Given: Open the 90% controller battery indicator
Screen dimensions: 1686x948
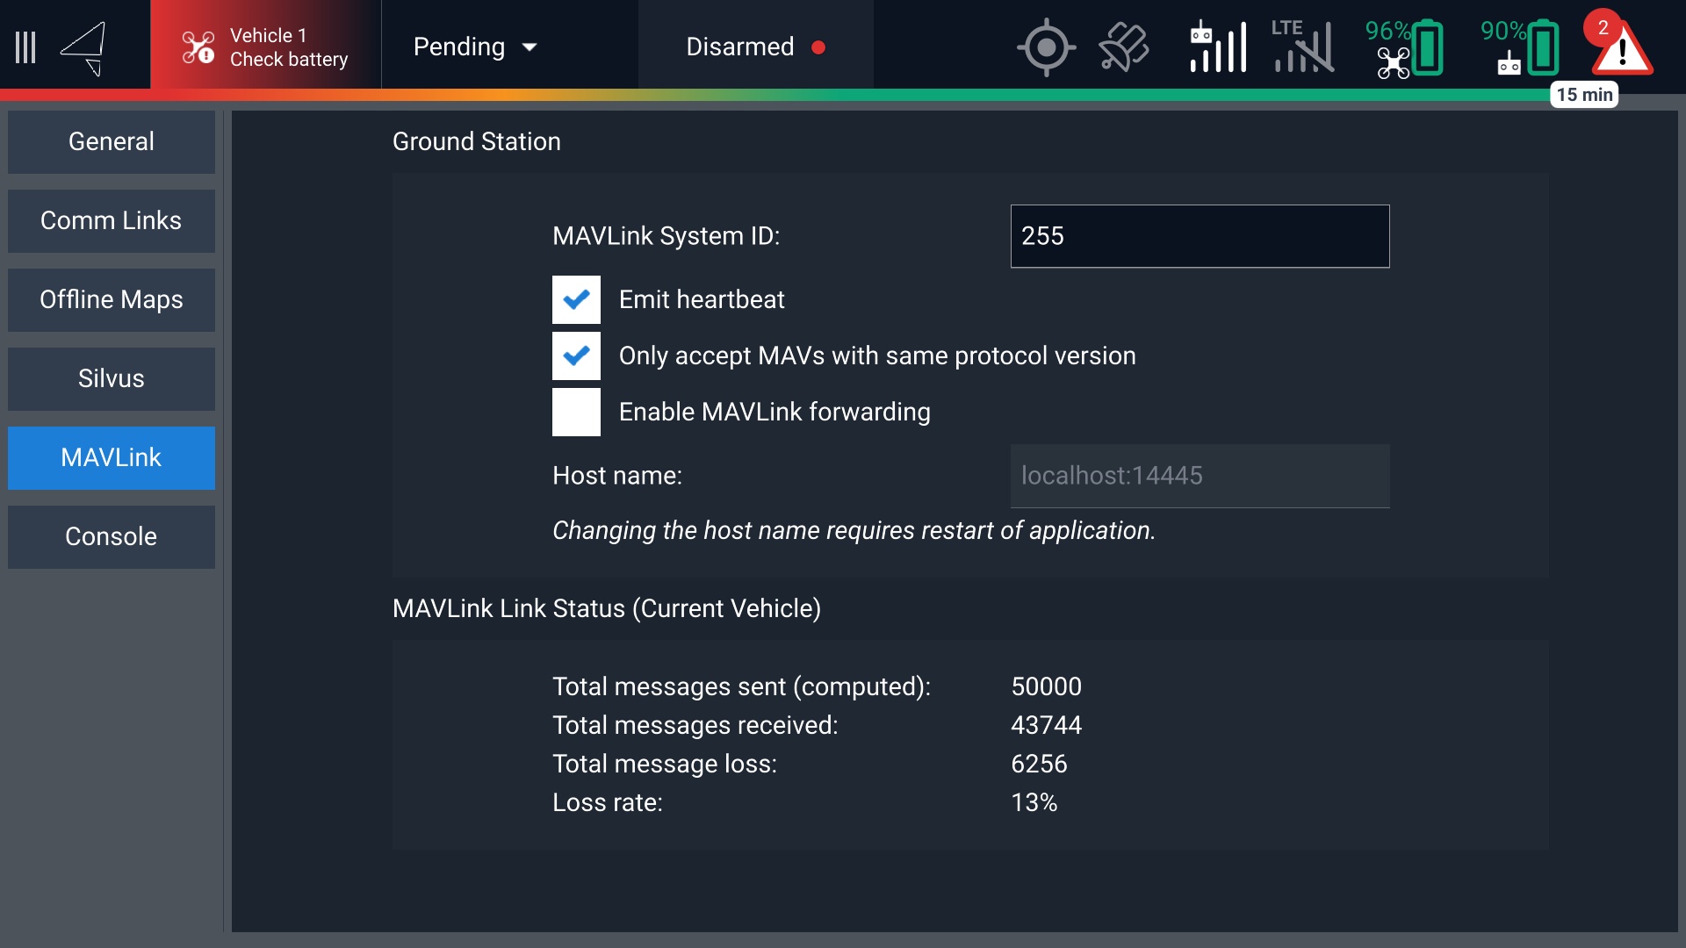Looking at the screenshot, I should [1520, 47].
